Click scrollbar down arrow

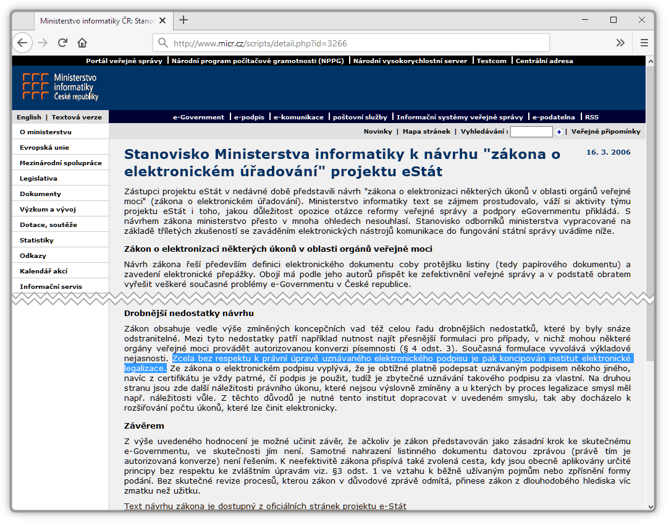[650, 507]
